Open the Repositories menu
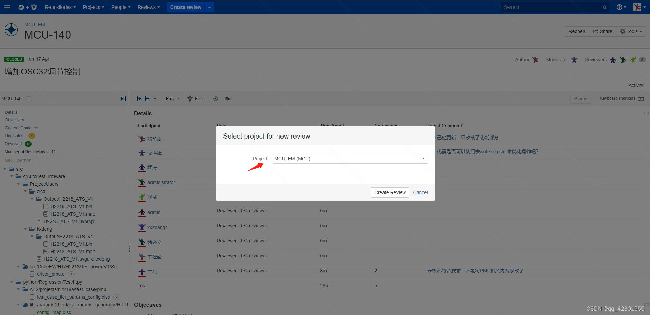Image resolution: width=650 pixels, height=315 pixels. click(60, 7)
